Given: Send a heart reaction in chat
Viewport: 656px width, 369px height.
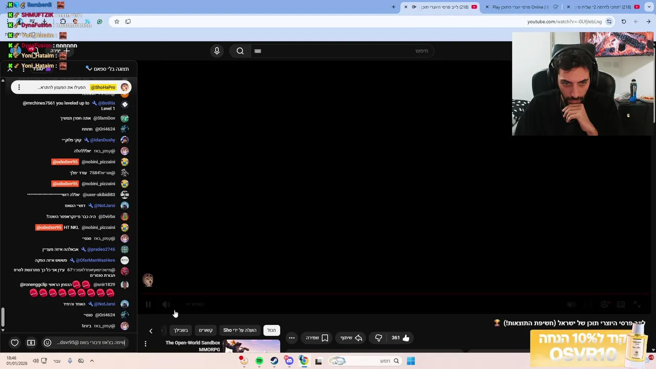Looking at the screenshot, I should (x=14, y=342).
